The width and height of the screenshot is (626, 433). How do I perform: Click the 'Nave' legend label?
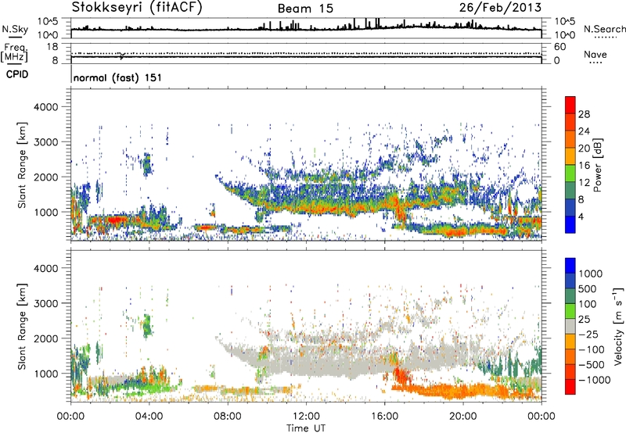(595, 55)
